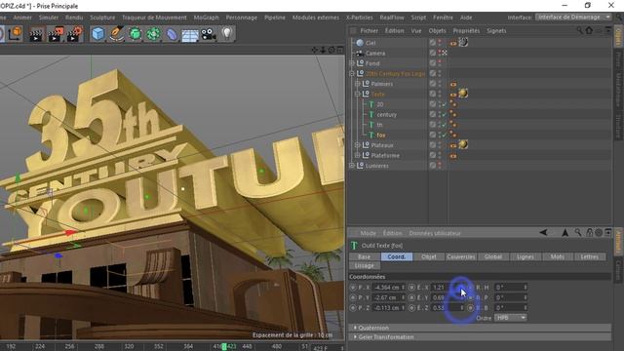Toggle layer checkbox for Camera object
This screenshot has width=624, height=351.
[433, 53]
